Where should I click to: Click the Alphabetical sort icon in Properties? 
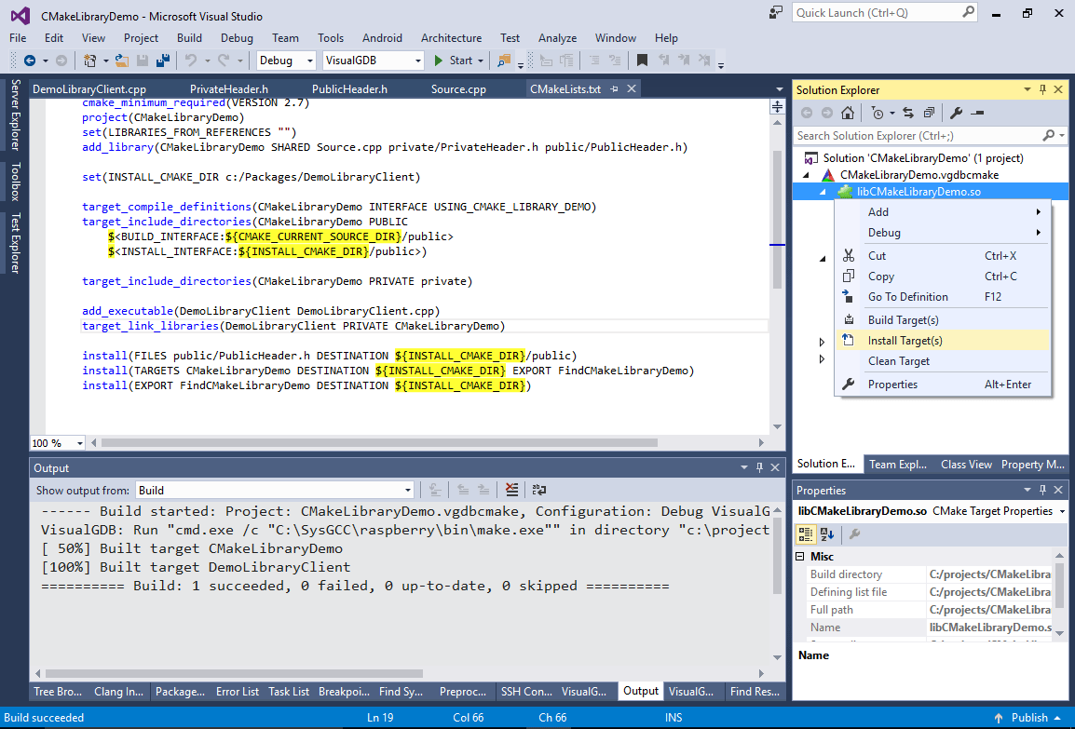(827, 533)
